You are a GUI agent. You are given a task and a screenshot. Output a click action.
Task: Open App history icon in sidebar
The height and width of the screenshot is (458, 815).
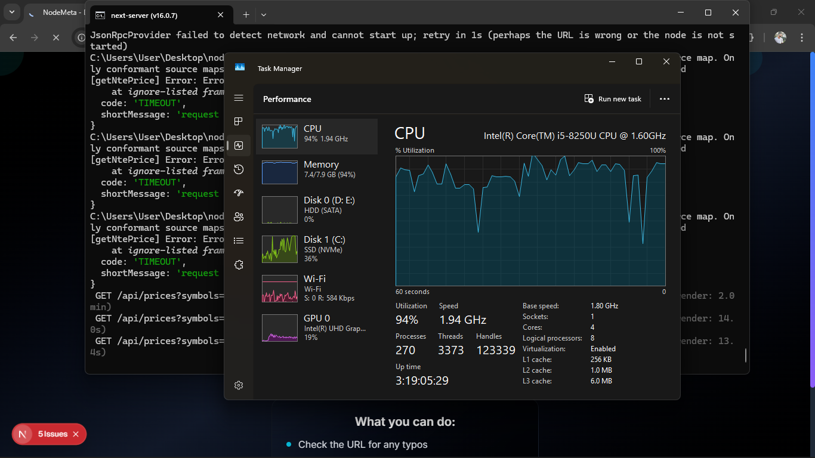[x=239, y=169]
